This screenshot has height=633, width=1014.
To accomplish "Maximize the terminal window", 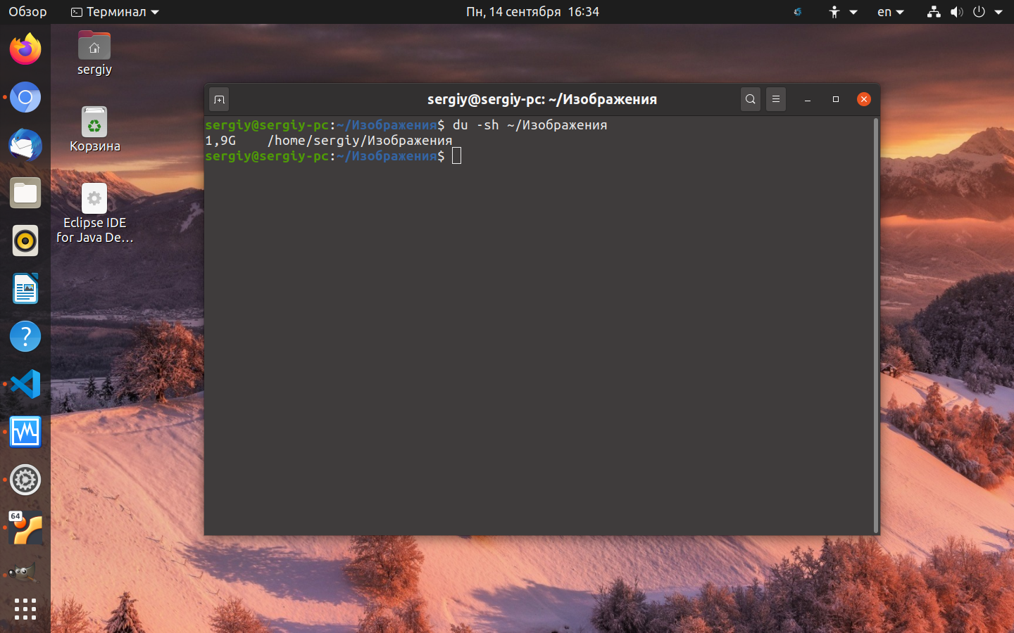I will [x=836, y=99].
